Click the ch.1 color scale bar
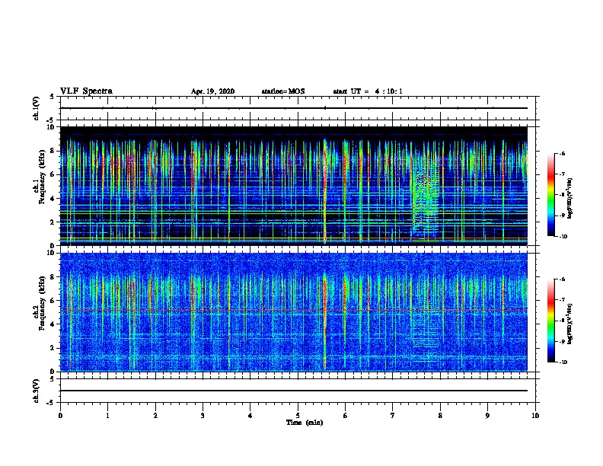 550,195
